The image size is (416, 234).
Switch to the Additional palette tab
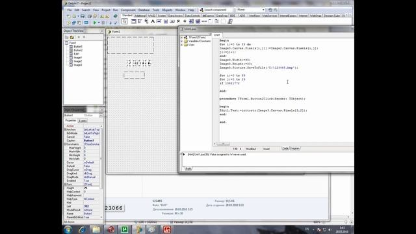tap(140, 16)
